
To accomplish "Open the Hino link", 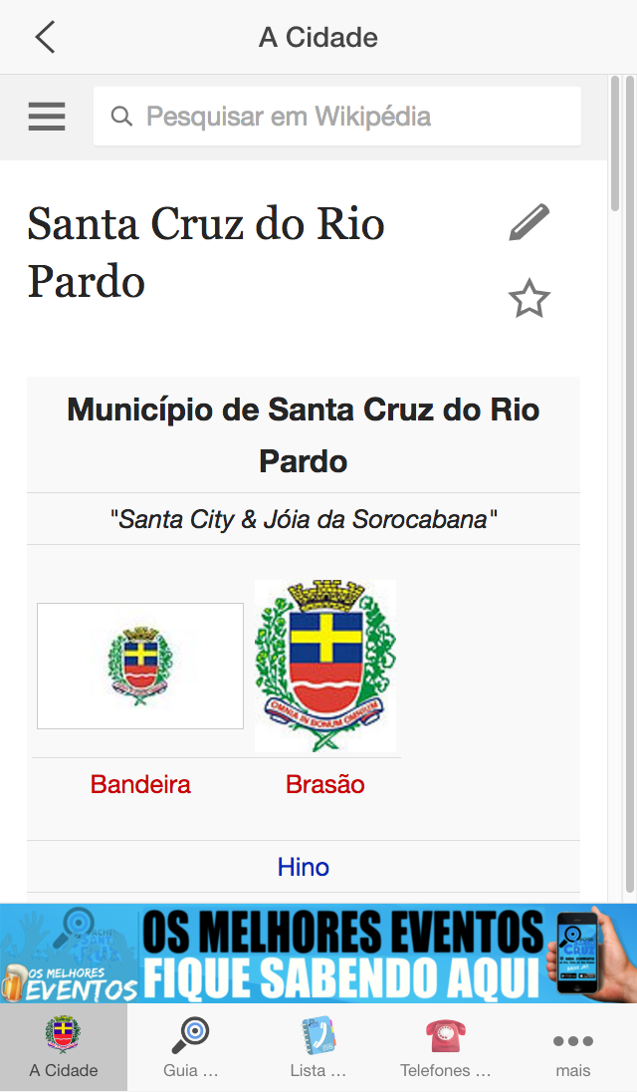I will click(304, 867).
